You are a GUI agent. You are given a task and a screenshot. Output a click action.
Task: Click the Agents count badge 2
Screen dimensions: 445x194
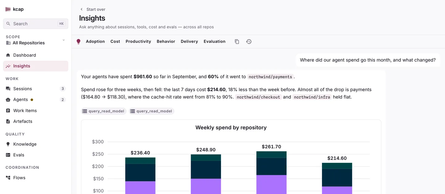click(63, 99)
